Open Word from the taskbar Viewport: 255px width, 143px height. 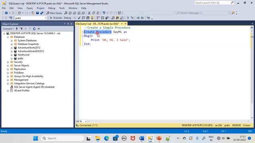click(x=142, y=138)
